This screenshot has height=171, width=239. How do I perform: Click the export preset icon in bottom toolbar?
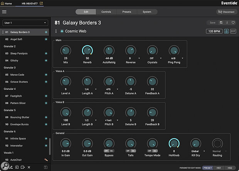[23, 168]
